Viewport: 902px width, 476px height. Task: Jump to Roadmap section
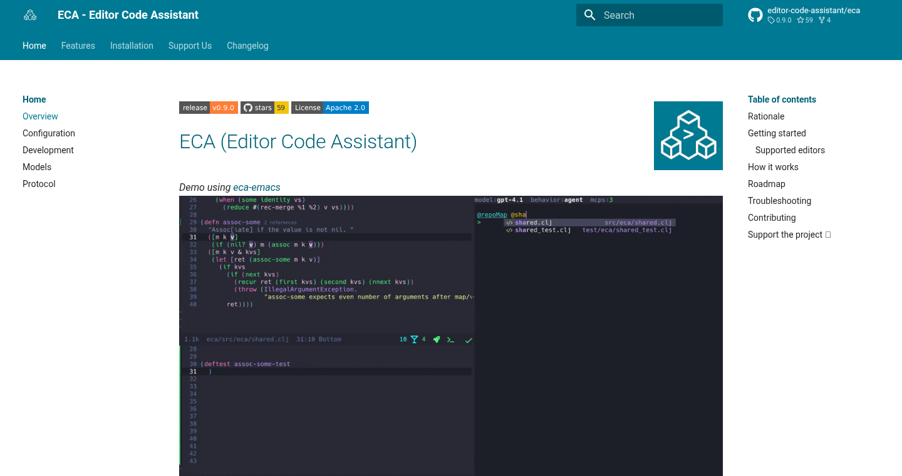(x=767, y=184)
